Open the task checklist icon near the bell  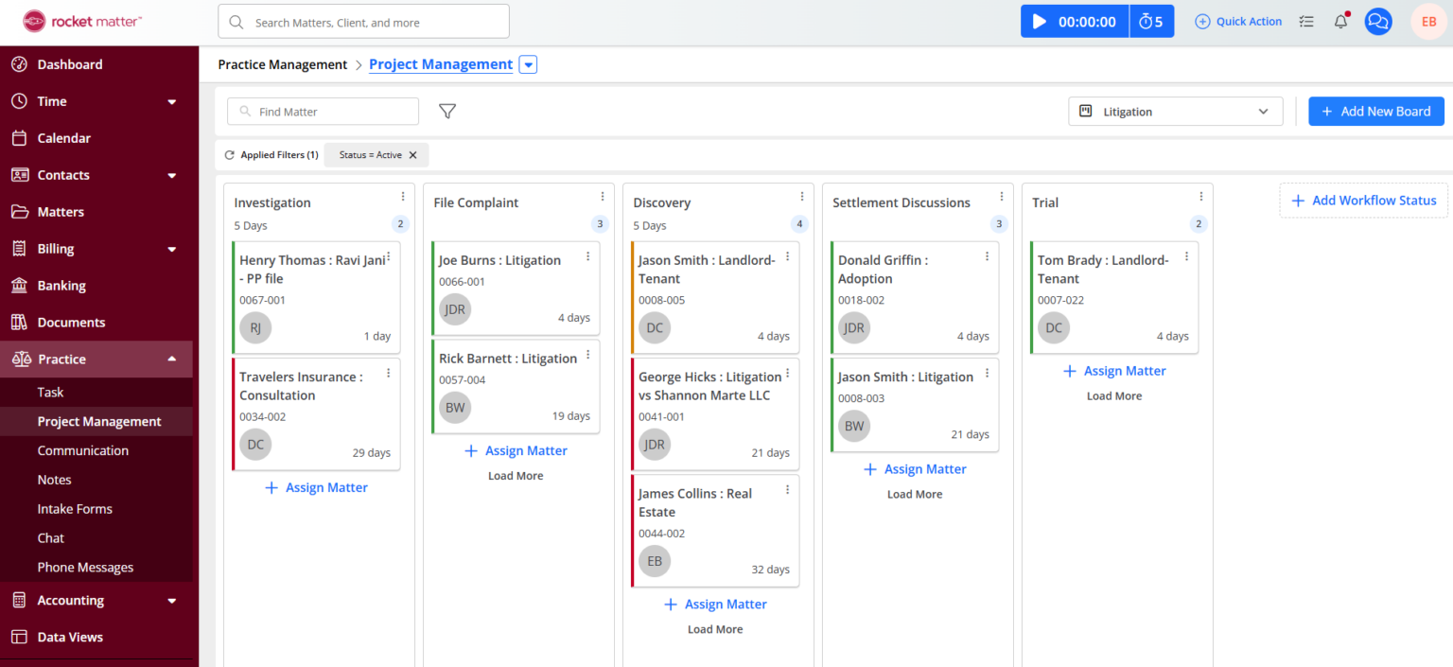tap(1306, 21)
